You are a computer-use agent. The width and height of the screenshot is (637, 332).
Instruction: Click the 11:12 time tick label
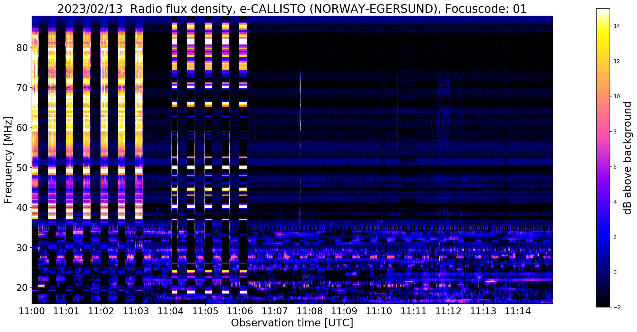tap(448, 311)
